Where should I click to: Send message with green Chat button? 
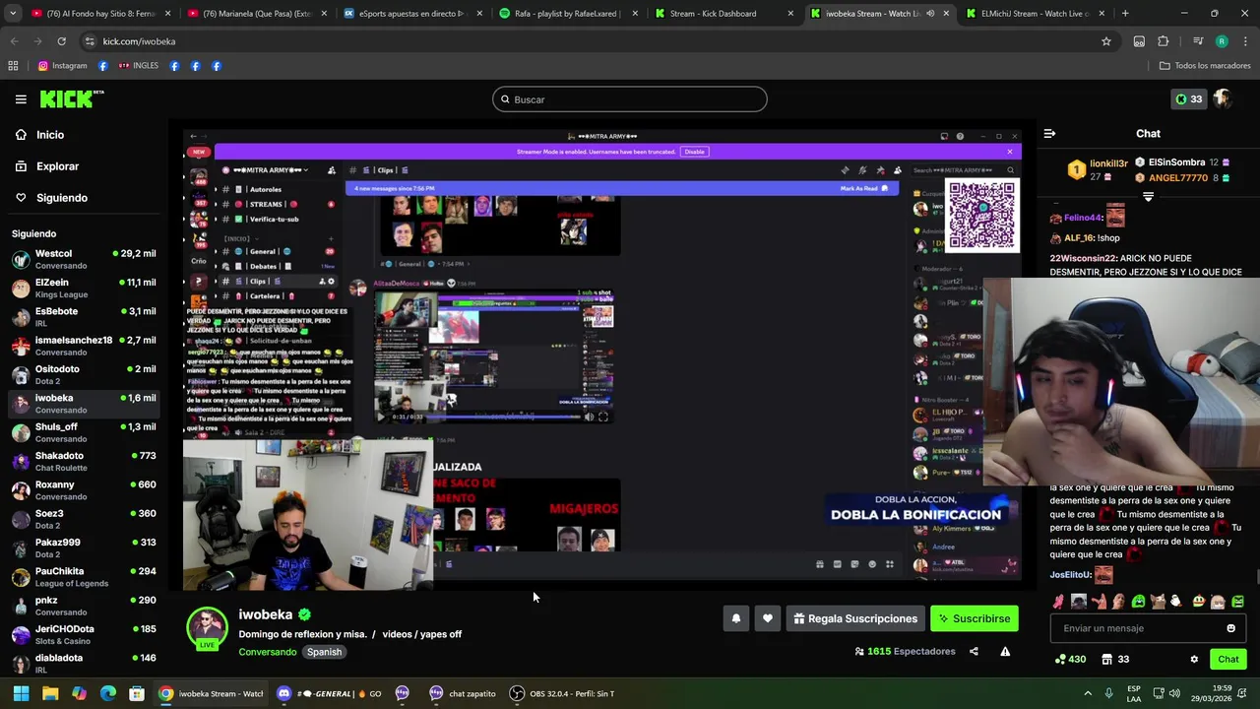(x=1228, y=659)
